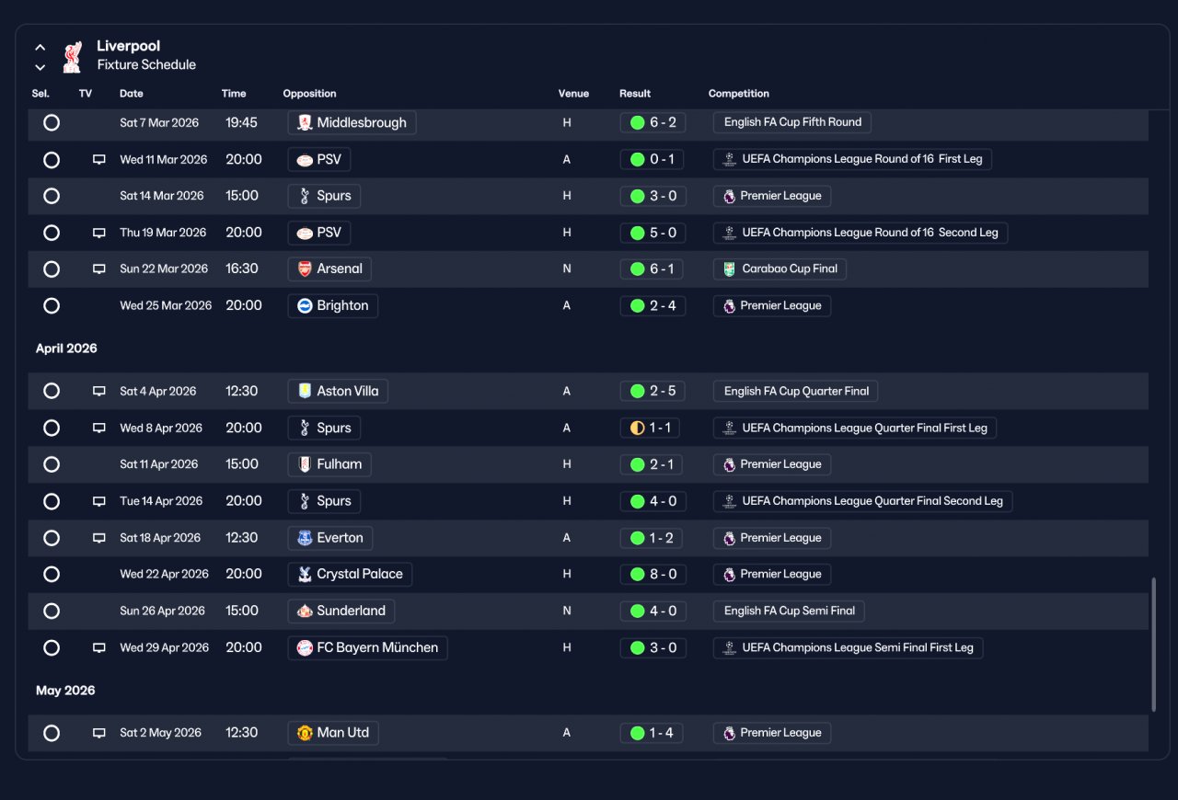This screenshot has height=800, width=1178.
Task: Sort by the Date column header
Action: tap(132, 94)
